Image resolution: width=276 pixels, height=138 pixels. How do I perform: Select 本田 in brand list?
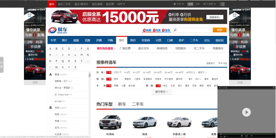(57, 108)
